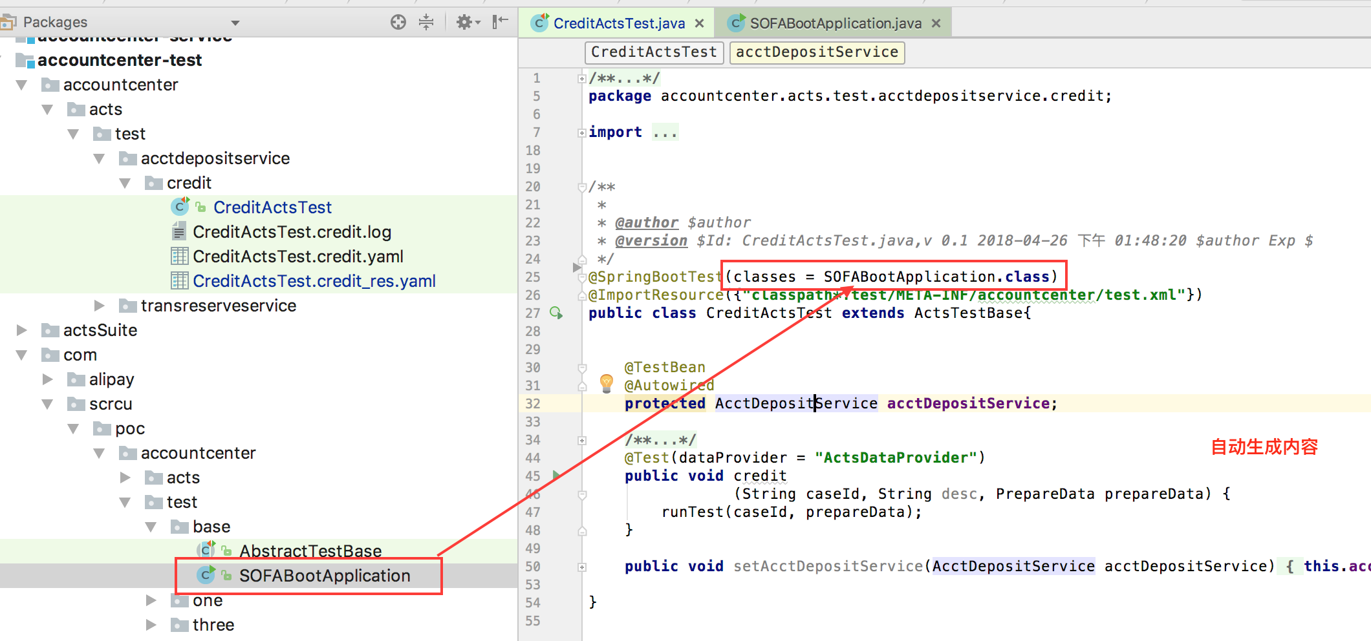Open the Packages panel settings gear

(x=467, y=23)
